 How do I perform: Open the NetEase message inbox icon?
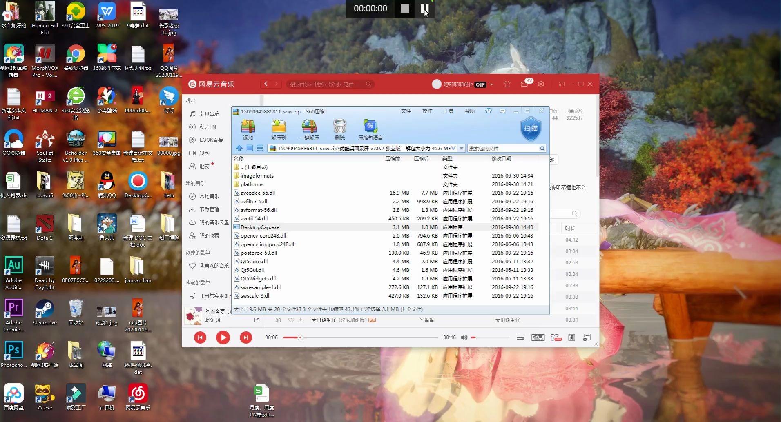524,84
